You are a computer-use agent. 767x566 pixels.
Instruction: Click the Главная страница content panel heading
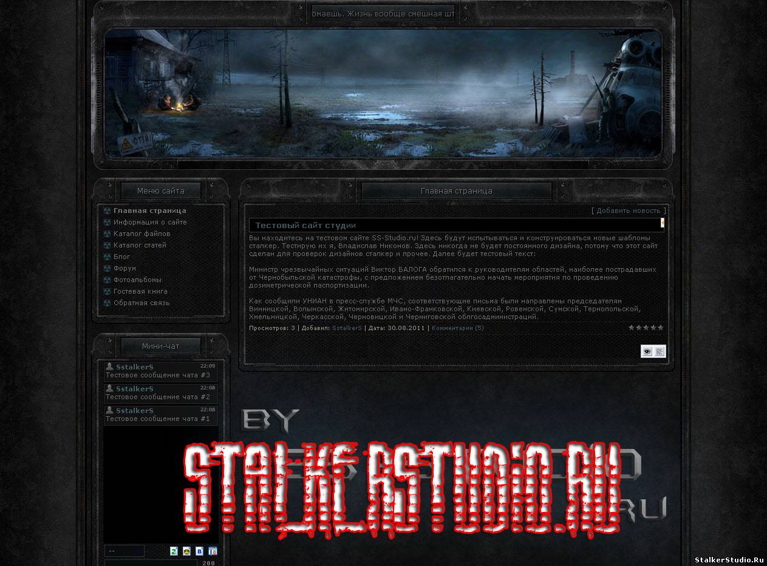click(457, 191)
